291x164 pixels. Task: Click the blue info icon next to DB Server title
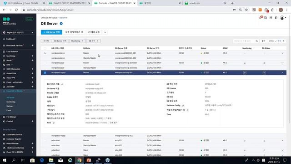(x=61, y=24)
